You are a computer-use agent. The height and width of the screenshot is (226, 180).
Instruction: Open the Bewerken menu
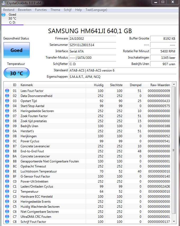(x=25, y=10)
